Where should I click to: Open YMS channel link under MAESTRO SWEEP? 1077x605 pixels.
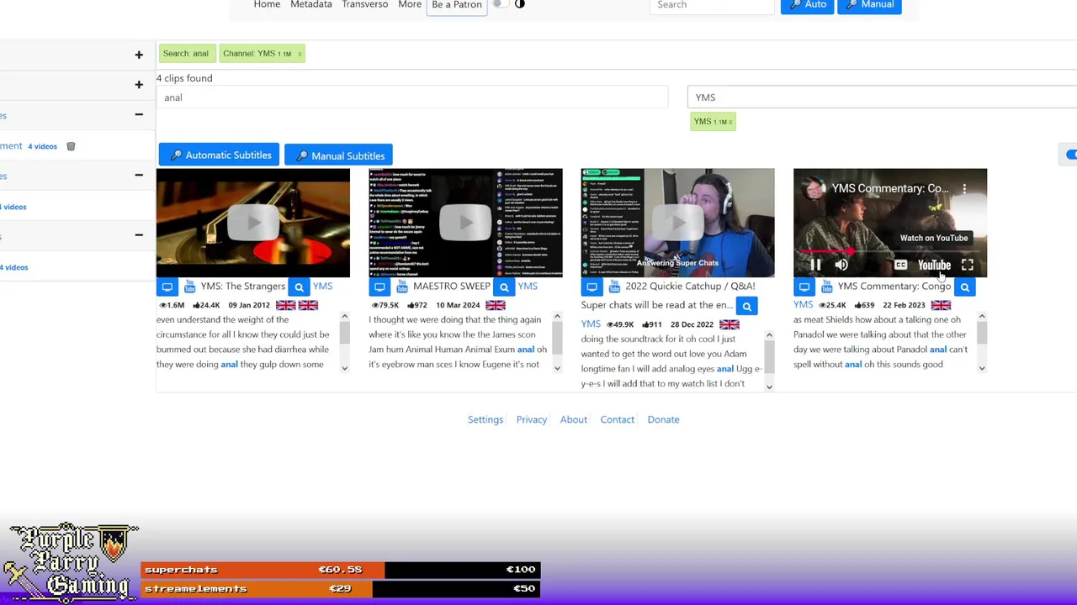click(x=528, y=287)
